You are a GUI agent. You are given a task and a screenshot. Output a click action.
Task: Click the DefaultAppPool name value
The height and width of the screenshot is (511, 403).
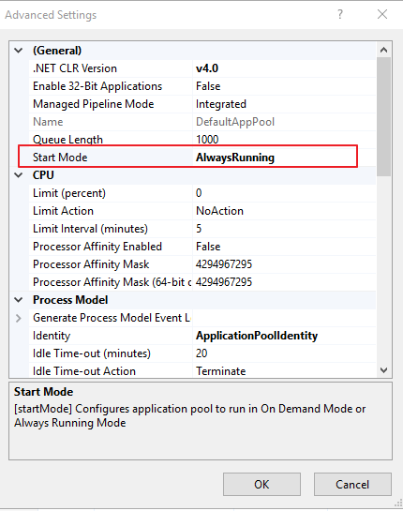pyautogui.click(x=235, y=122)
